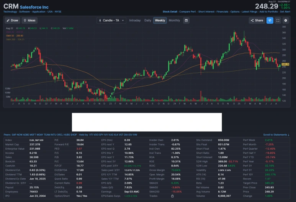
Task: Click Add to Portfolio
Action: (268, 12)
